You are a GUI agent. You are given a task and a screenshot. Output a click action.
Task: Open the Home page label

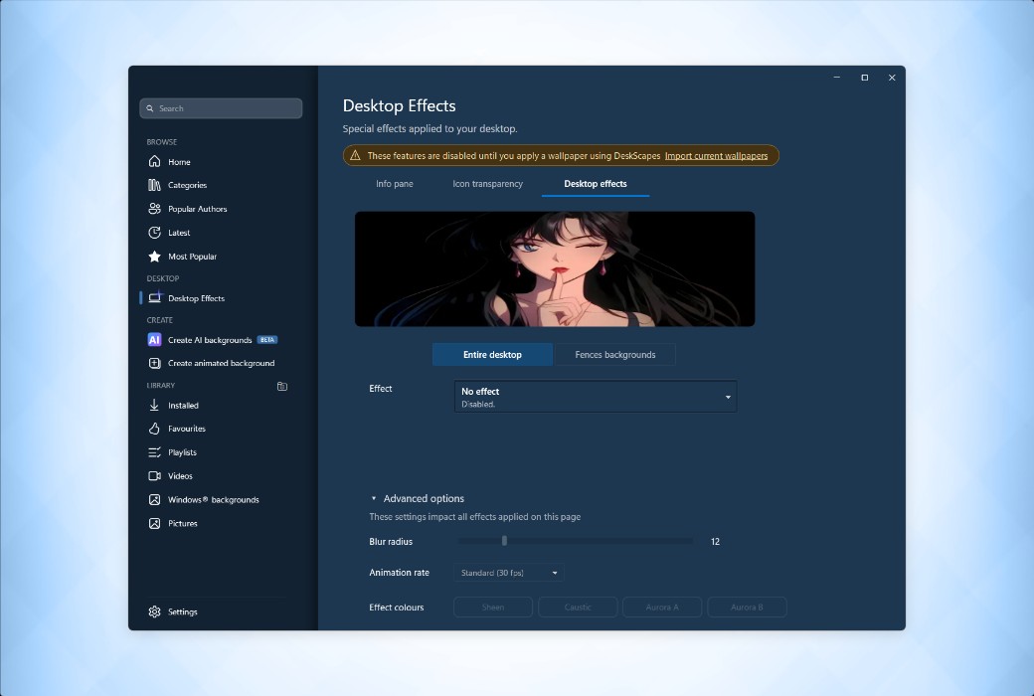tap(179, 162)
